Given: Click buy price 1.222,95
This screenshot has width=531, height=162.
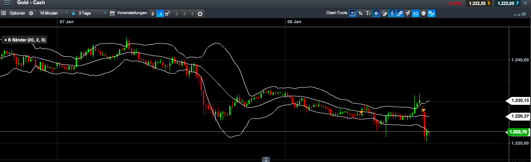Looking at the screenshot, I should (x=508, y=3).
